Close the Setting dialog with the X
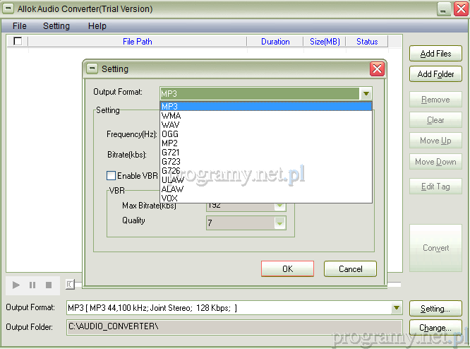 [x=377, y=69]
